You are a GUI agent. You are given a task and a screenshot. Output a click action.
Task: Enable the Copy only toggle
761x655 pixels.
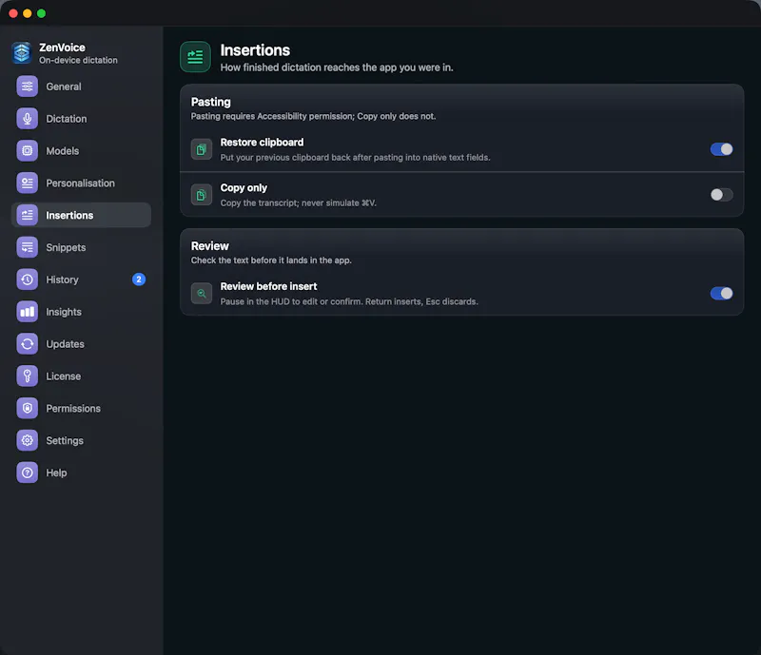722,195
